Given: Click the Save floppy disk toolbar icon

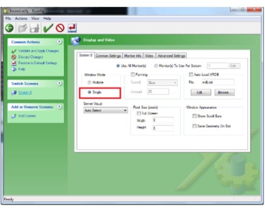Looking at the screenshot, I should click(35, 28).
